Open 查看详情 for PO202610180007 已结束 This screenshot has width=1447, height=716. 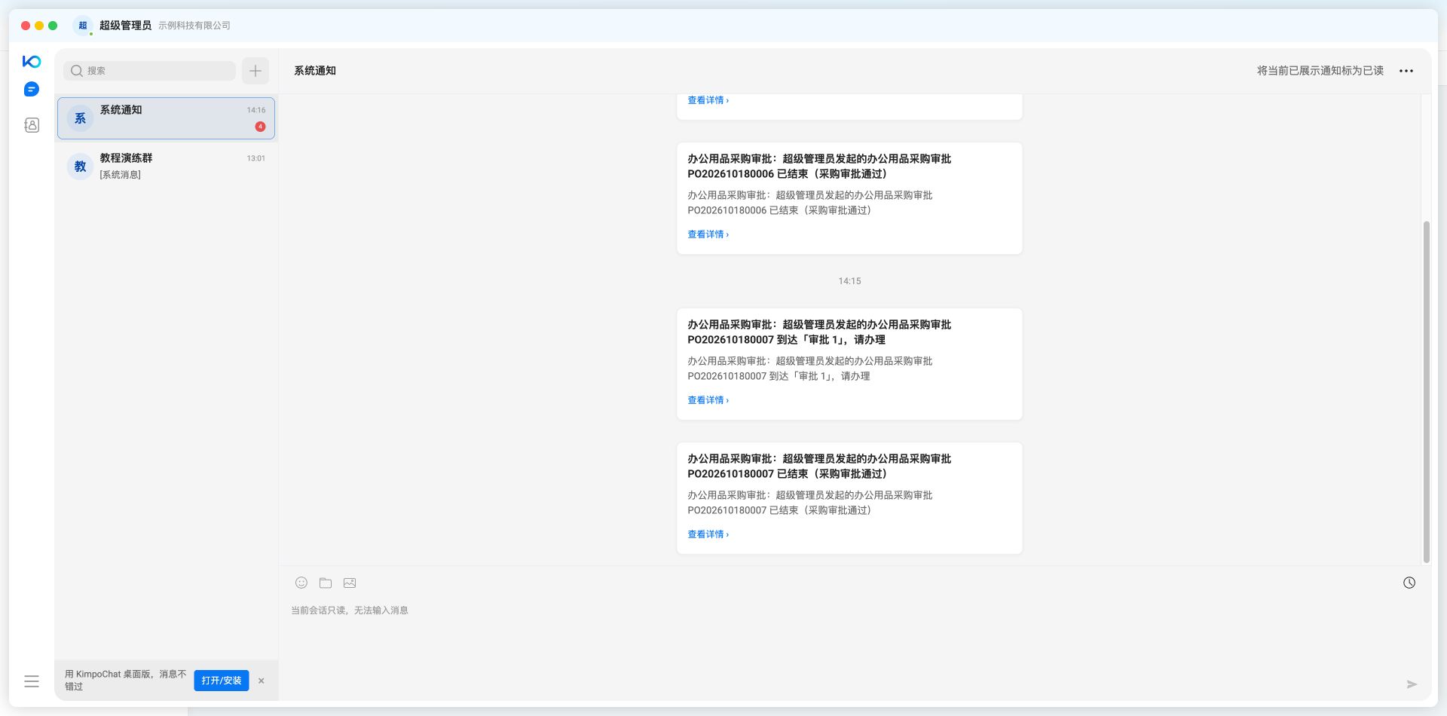point(708,534)
